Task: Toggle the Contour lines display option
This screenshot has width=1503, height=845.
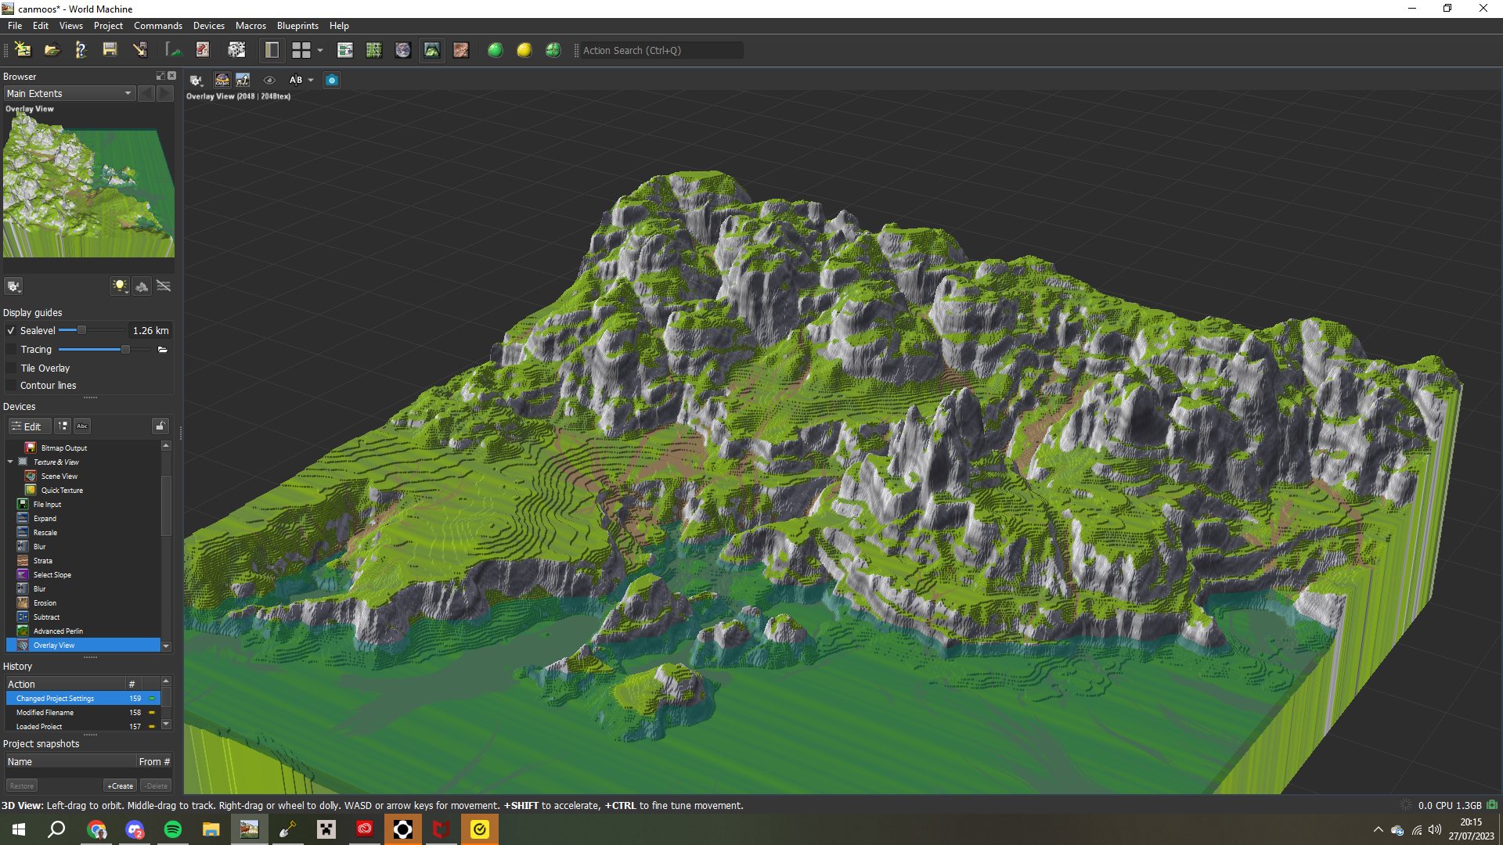Action: pos(10,385)
